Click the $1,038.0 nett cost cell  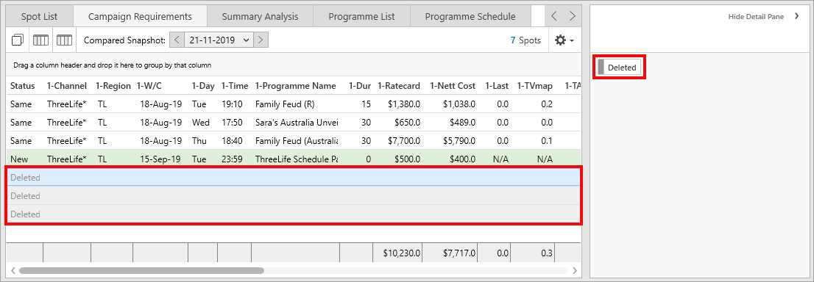tap(459, 104)
